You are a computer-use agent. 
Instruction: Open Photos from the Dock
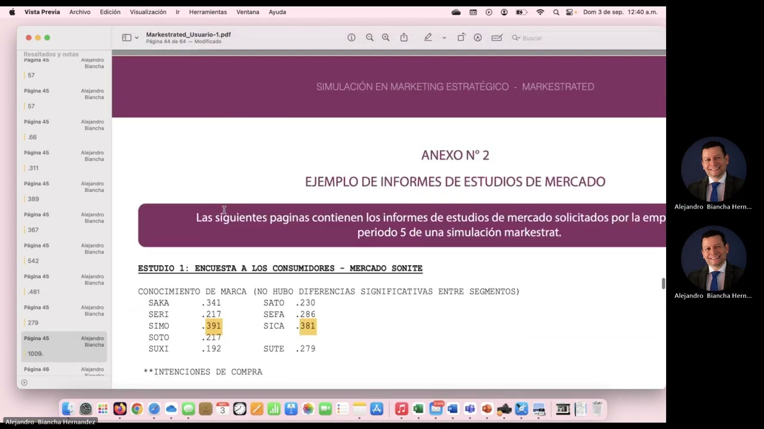coord(308,409)
